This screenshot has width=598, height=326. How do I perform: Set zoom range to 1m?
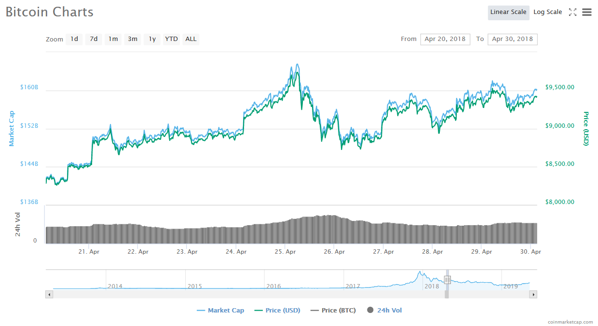click(113, 39)
